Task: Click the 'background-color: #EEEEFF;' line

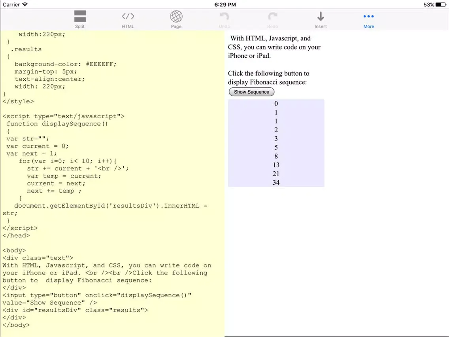Action: tap(66, 64)
